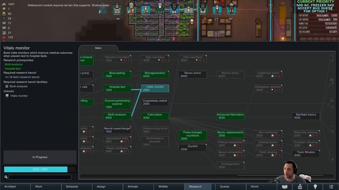Select the Starflight basics research node
This screenshot has width=339, height=190.
(306, 116)
